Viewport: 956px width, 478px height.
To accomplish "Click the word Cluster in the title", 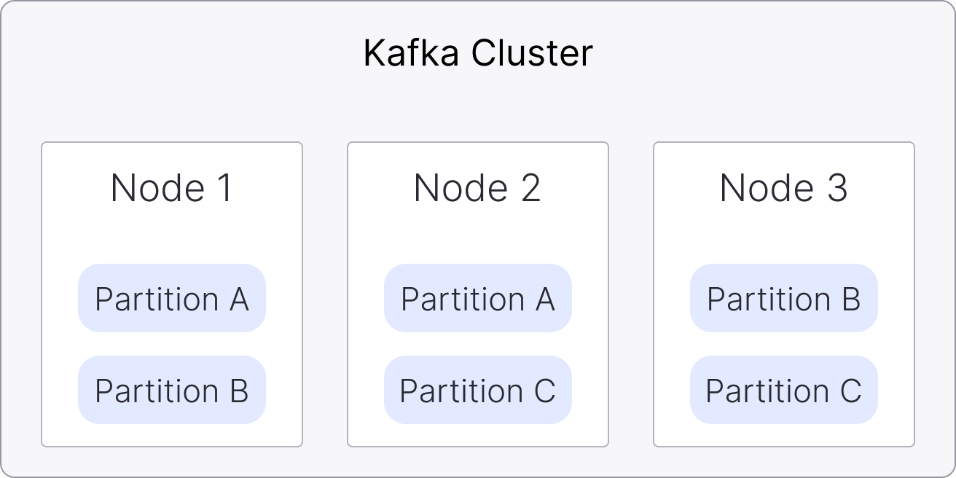I will pyautogui.click(x=532, y=53).
